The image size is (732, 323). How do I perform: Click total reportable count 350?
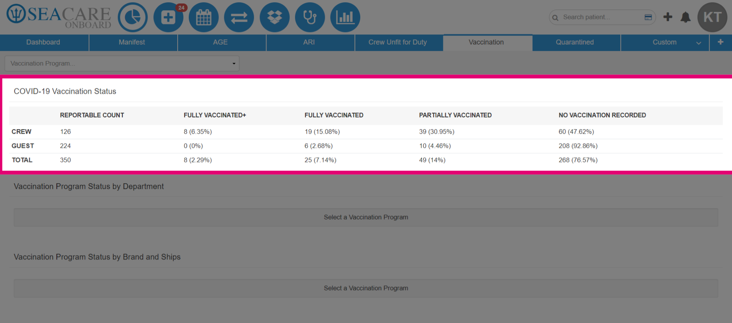(66, 160)
